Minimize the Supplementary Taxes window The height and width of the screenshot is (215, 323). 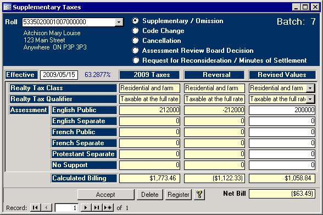(x=297, y=7)
